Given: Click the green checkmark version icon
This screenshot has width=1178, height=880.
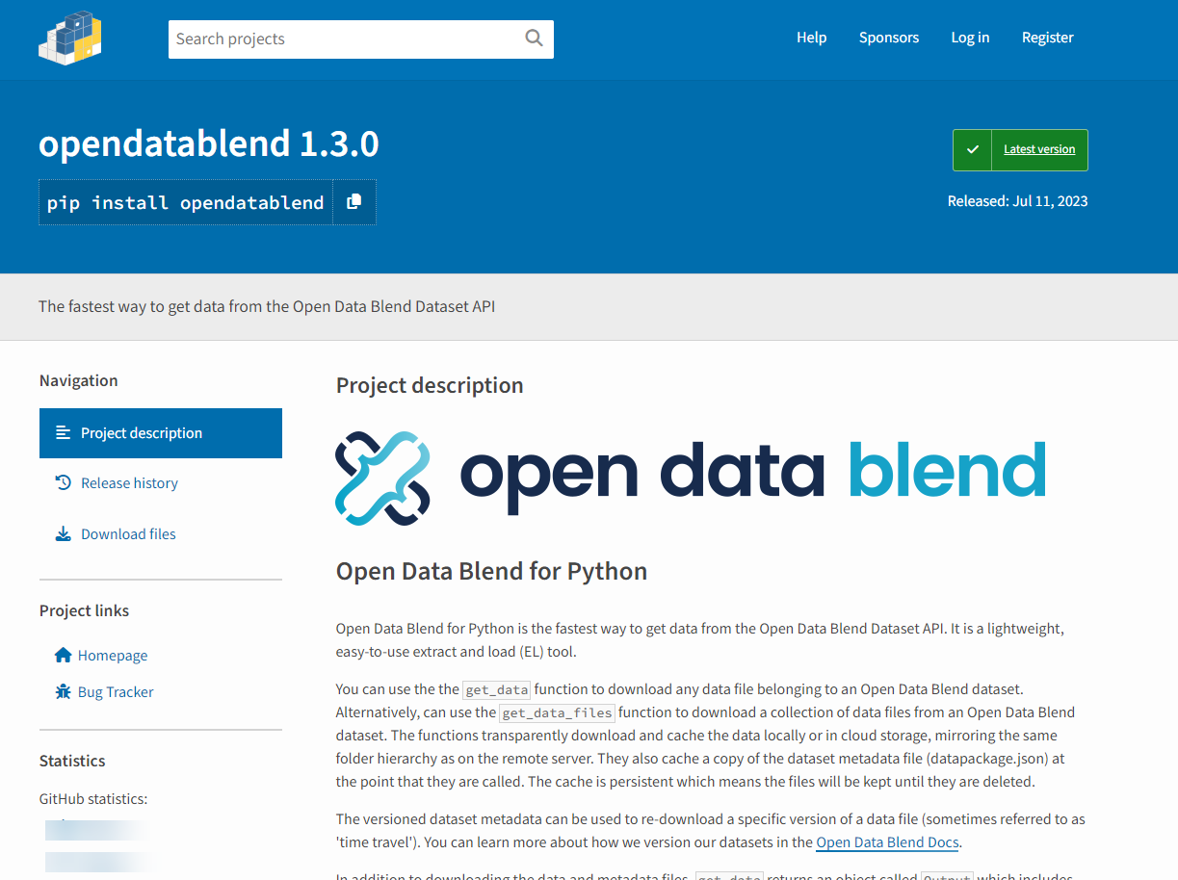Looking at the screenshot, I should (x=973, y=150).
